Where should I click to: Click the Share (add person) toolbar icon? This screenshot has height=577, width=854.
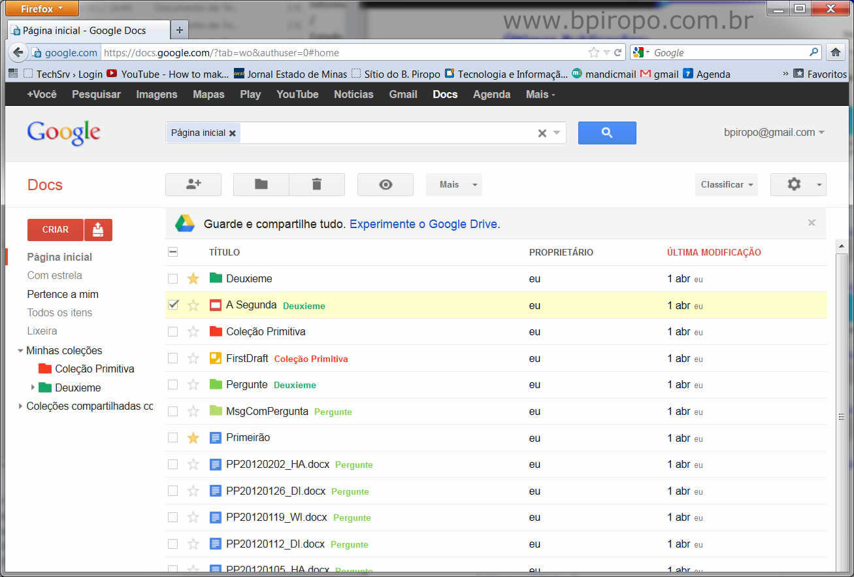coord(193,184)
